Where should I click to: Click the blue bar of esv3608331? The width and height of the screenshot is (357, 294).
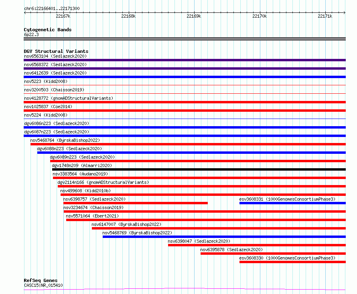tap(292, 203)
